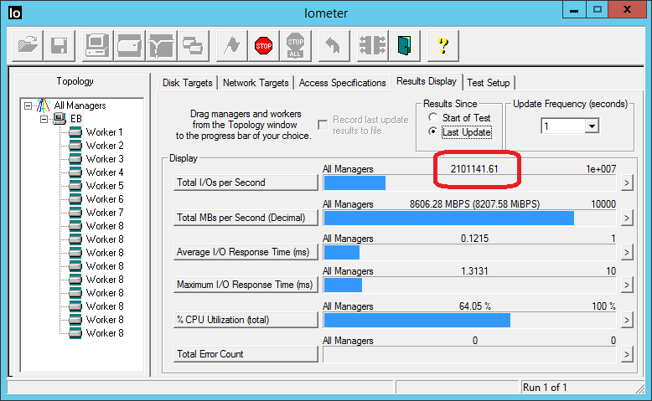Image resolution: width=652 pixels, height=401 pixels.
Task: Select the Start of Test radio button
Action: tap(432, 118)
